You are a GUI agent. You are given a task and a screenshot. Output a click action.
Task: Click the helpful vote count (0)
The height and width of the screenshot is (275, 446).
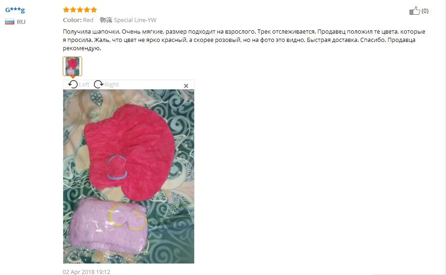point(425,11)
